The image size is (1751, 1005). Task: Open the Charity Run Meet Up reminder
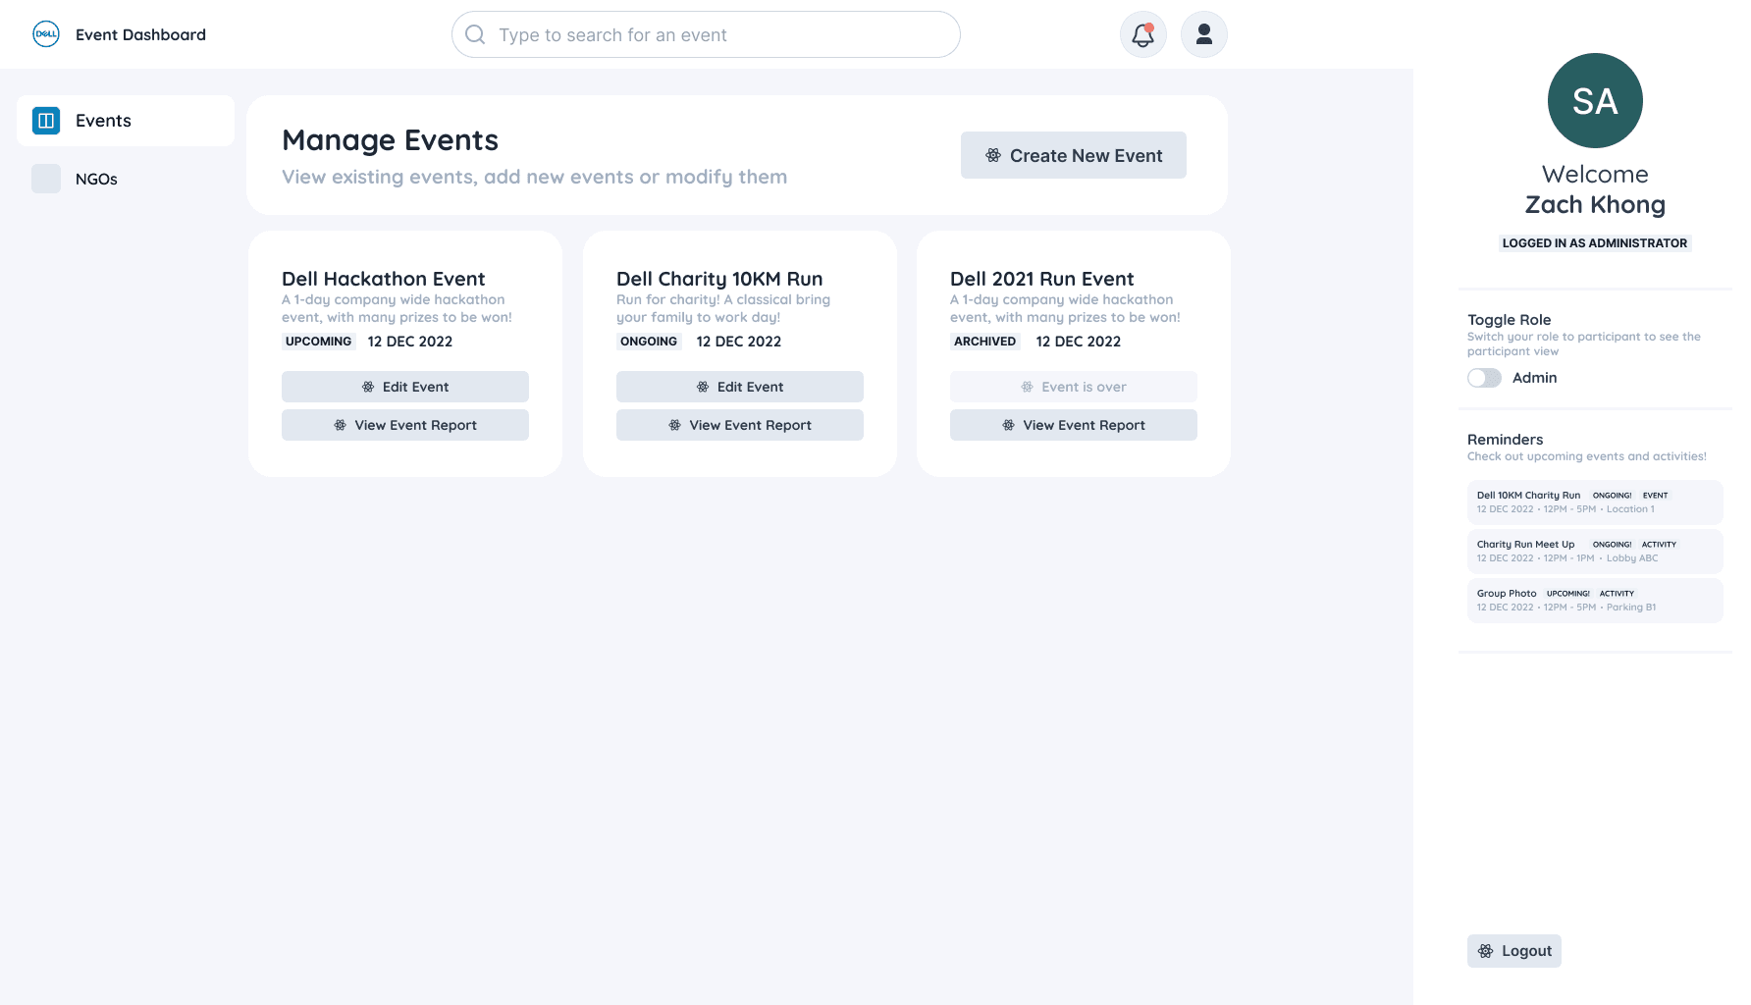click(1595, 551)
